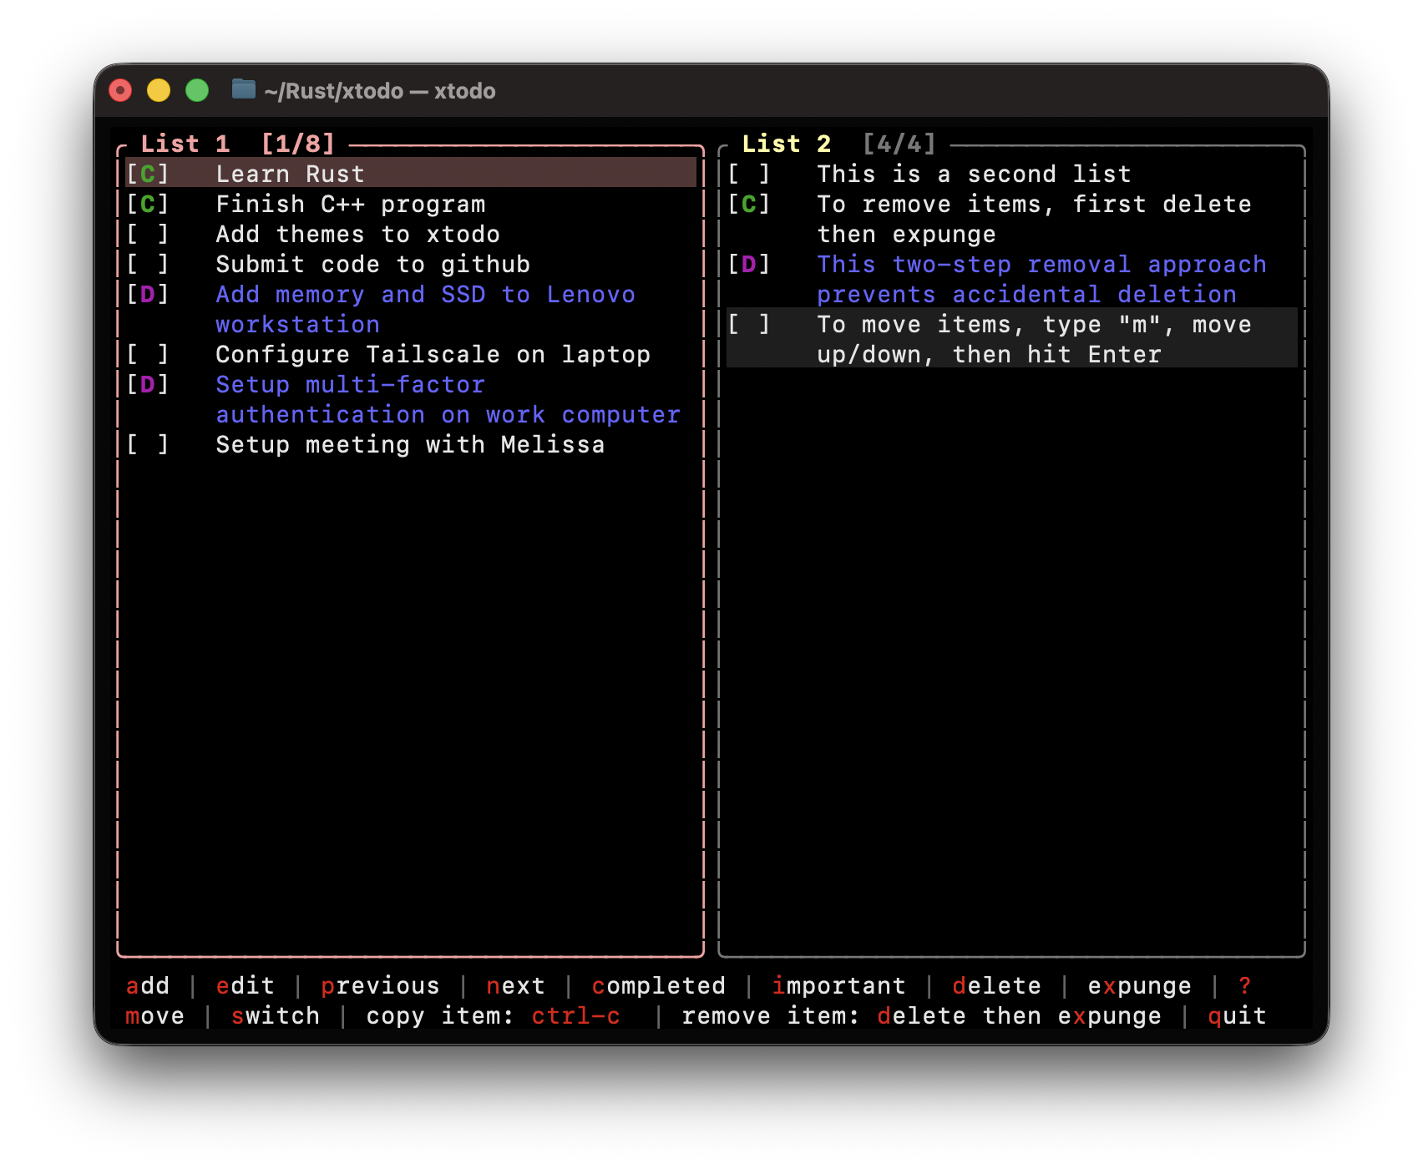Click the quit command in footer

[1237, 1015]
